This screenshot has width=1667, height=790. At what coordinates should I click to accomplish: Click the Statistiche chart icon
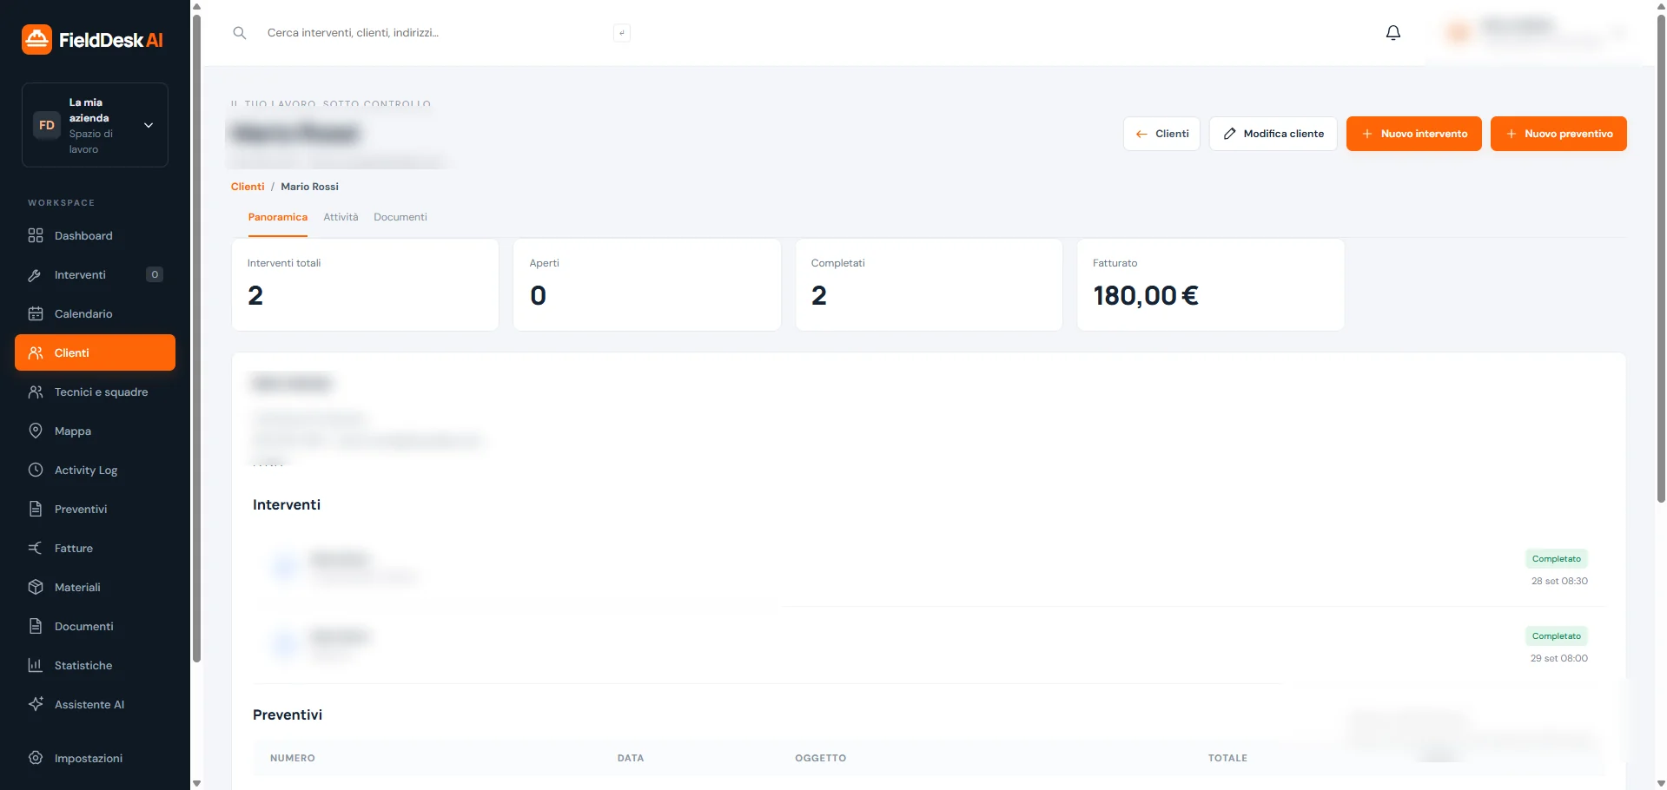(x=36, y=665)
